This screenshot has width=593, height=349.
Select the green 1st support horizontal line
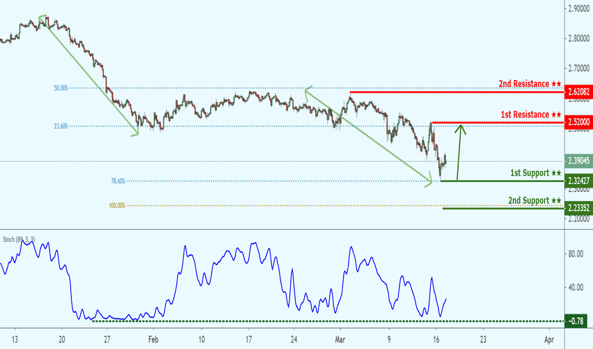coord(502,181)
